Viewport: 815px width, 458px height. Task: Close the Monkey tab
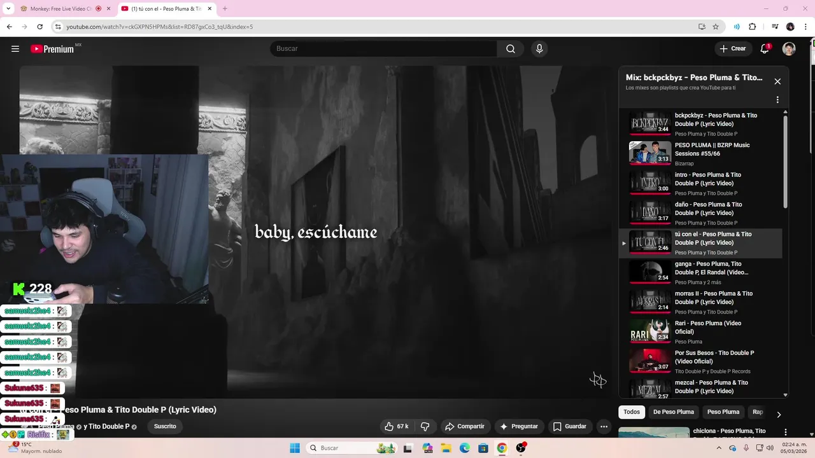(x=108, y=9)
